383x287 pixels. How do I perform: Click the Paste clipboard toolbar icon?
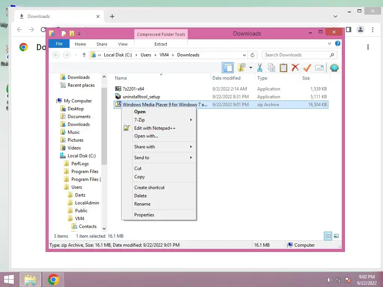284,68
